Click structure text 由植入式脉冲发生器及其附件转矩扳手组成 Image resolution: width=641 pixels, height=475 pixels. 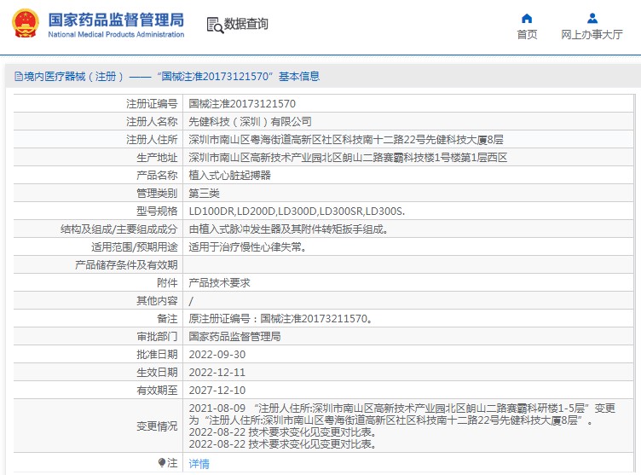pyautogui.click(x=288, y=229)
